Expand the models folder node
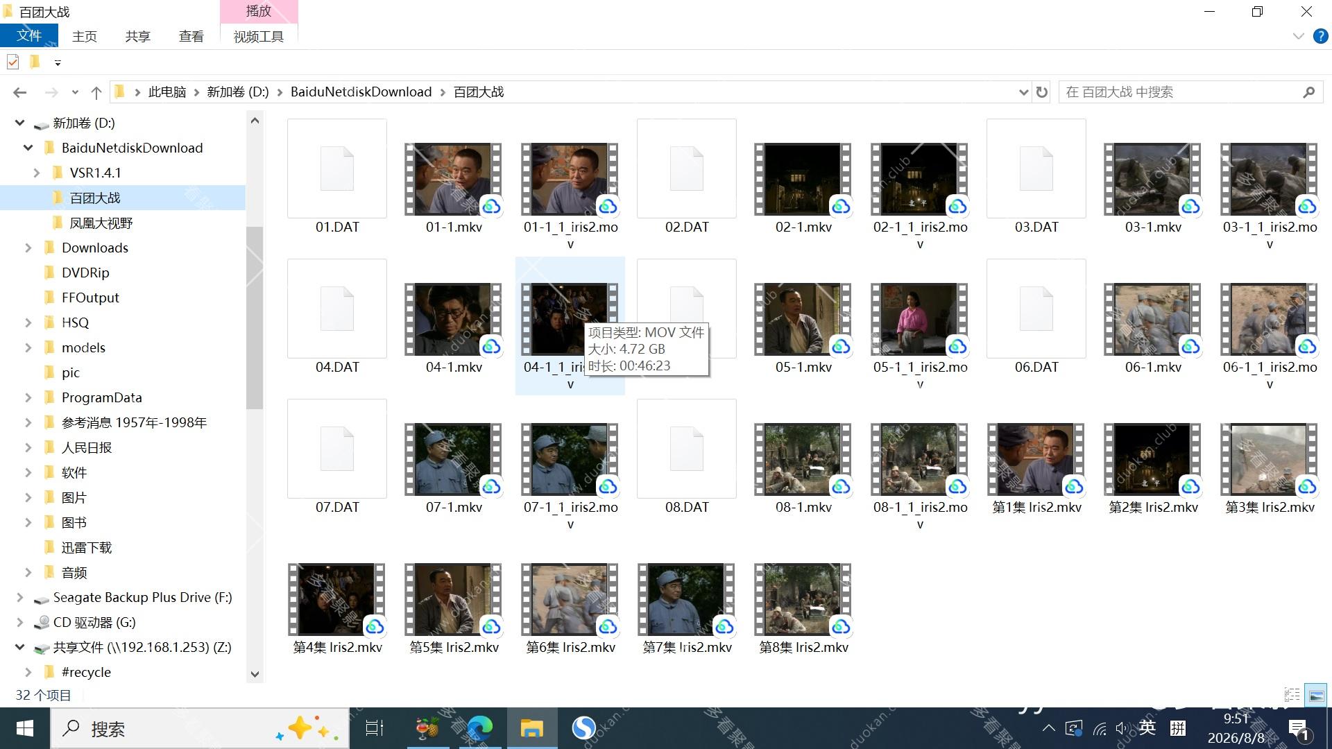1332x749 pixels. (28, 347)
